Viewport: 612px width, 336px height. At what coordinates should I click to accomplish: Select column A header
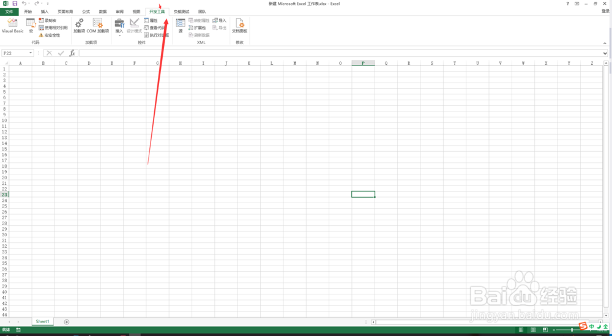coord(20,63)
